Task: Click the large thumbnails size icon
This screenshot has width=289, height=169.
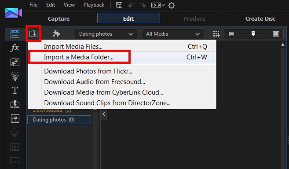Action: (x=276, y=34)
